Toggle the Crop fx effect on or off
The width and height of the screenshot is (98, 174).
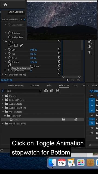click(6, 41)
